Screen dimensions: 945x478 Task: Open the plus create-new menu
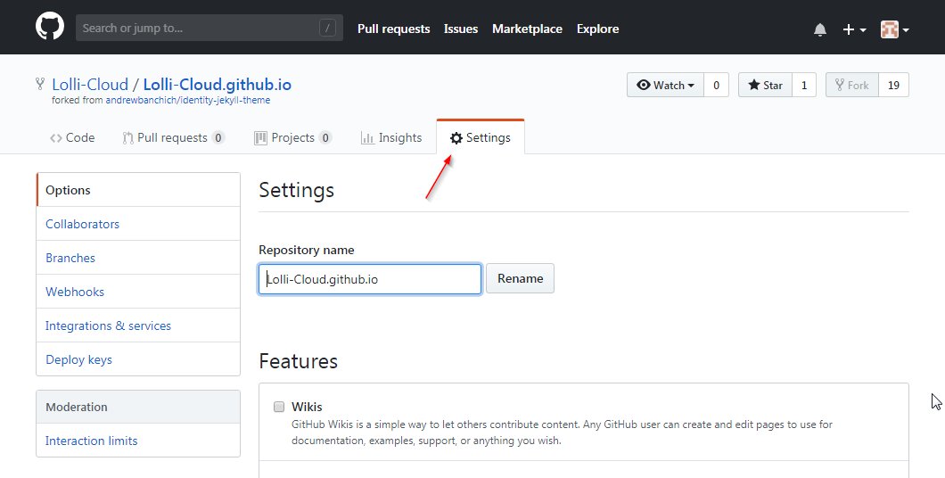coord(854,29)
